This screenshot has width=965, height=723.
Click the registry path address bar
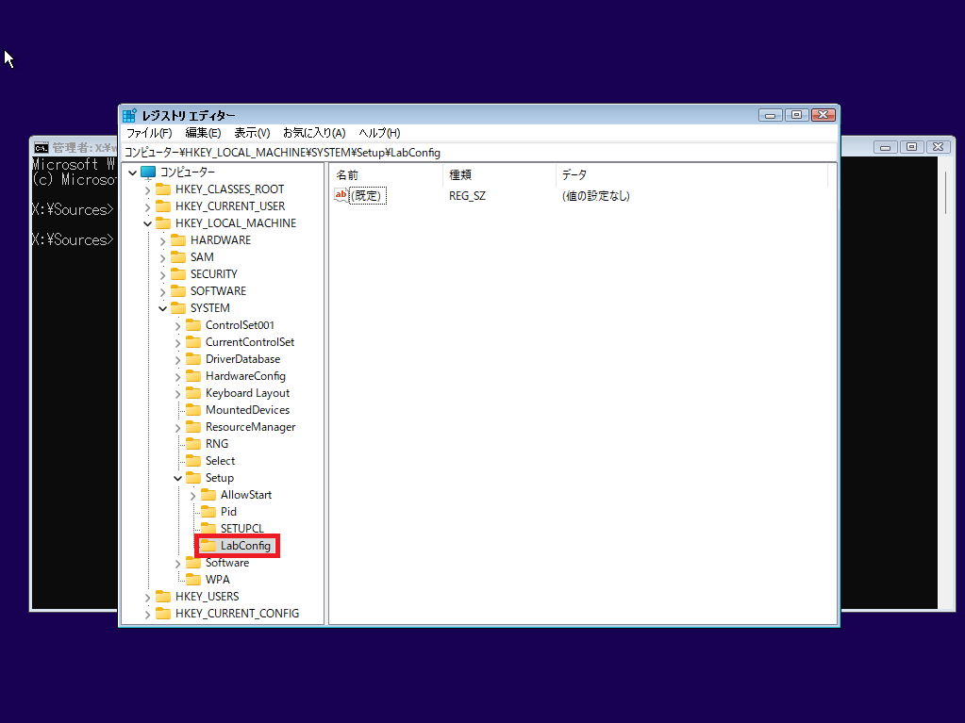pos(480,153)
